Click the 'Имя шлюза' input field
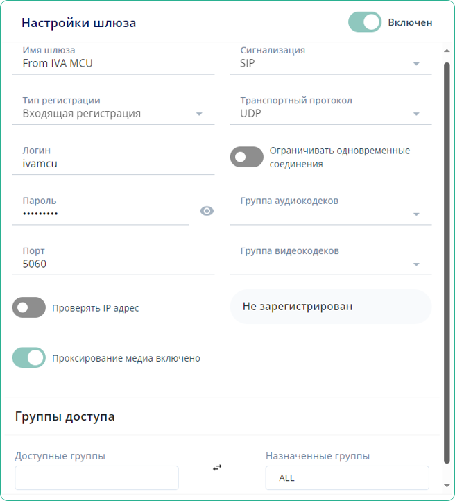455x501 pixels. pos(118,64)
